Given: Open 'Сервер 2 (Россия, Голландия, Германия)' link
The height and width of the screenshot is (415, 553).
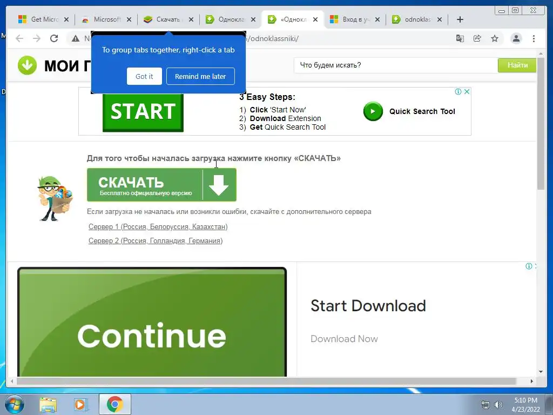Looking at the screenshot, I should 156,240.
